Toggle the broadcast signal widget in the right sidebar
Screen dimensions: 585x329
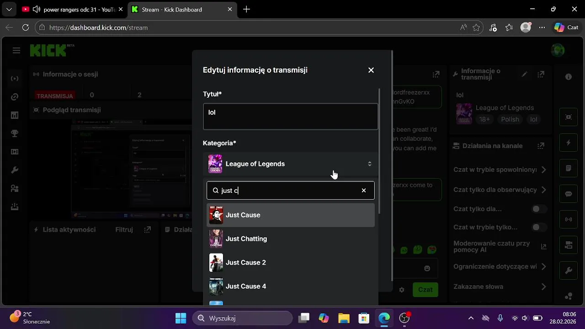pos(569,219)
